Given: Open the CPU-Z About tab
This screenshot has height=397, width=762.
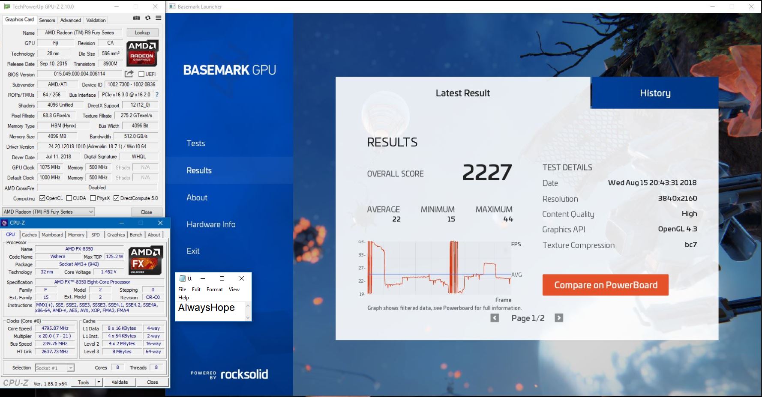Looking at the screenshot, I should (154, 235).
